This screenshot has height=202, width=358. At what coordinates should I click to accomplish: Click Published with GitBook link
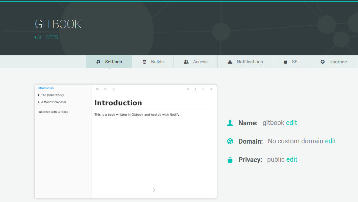pos(53,112)
